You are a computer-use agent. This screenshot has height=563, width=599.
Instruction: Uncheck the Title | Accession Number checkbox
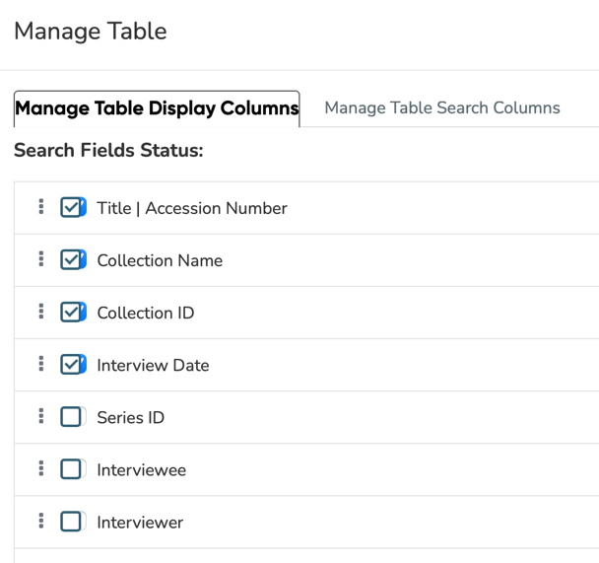[x=71, y=207]
